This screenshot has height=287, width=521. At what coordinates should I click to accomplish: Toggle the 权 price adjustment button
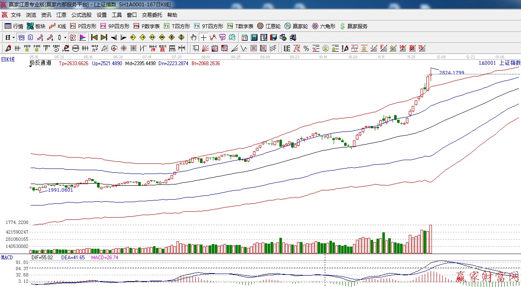pos(73,37)
